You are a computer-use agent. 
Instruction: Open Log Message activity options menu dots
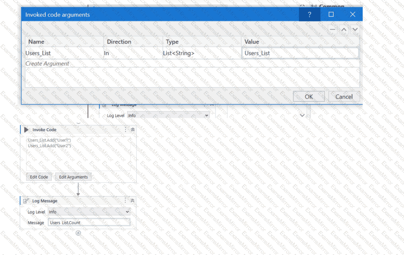point(125,201)
